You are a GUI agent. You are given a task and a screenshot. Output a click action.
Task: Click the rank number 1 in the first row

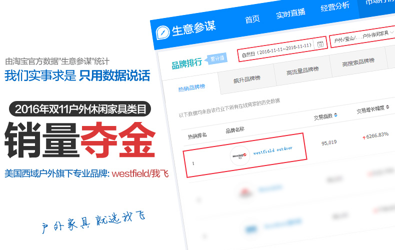pyautogui.click(x=193, y=163)
